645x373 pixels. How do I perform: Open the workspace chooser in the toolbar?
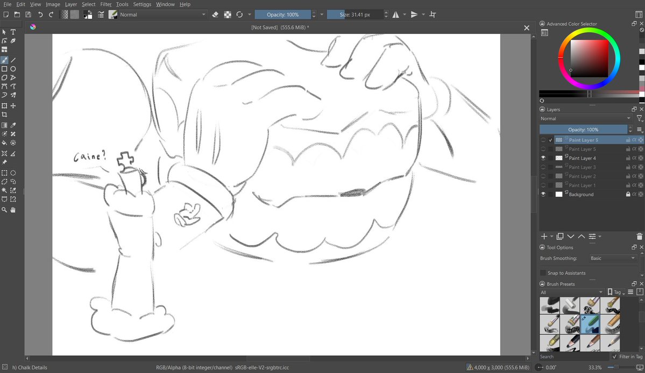point(639,15)
